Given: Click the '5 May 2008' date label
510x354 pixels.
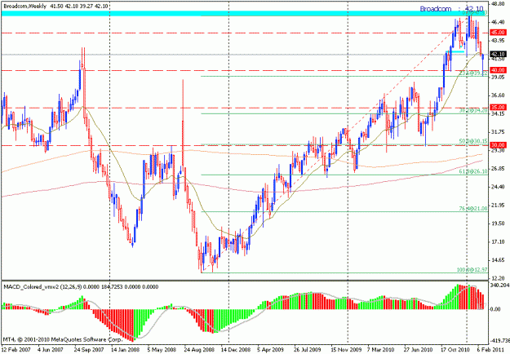Looking at the screenshot, I should (162, 349).
